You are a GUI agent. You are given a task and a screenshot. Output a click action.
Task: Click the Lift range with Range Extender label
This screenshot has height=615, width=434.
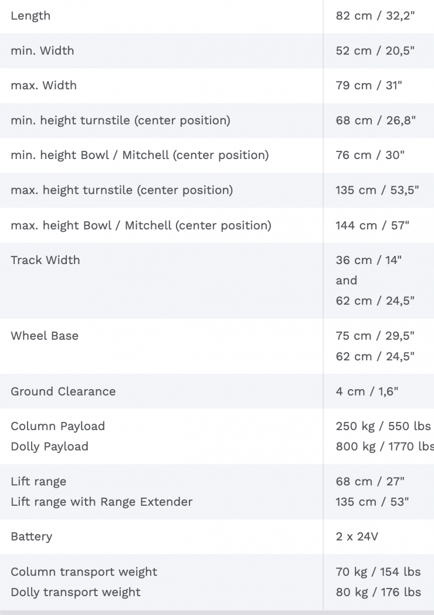(x=101, y=502)
